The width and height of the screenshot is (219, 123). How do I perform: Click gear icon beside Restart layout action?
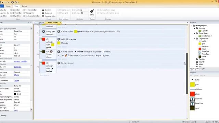tap(59, 63)
